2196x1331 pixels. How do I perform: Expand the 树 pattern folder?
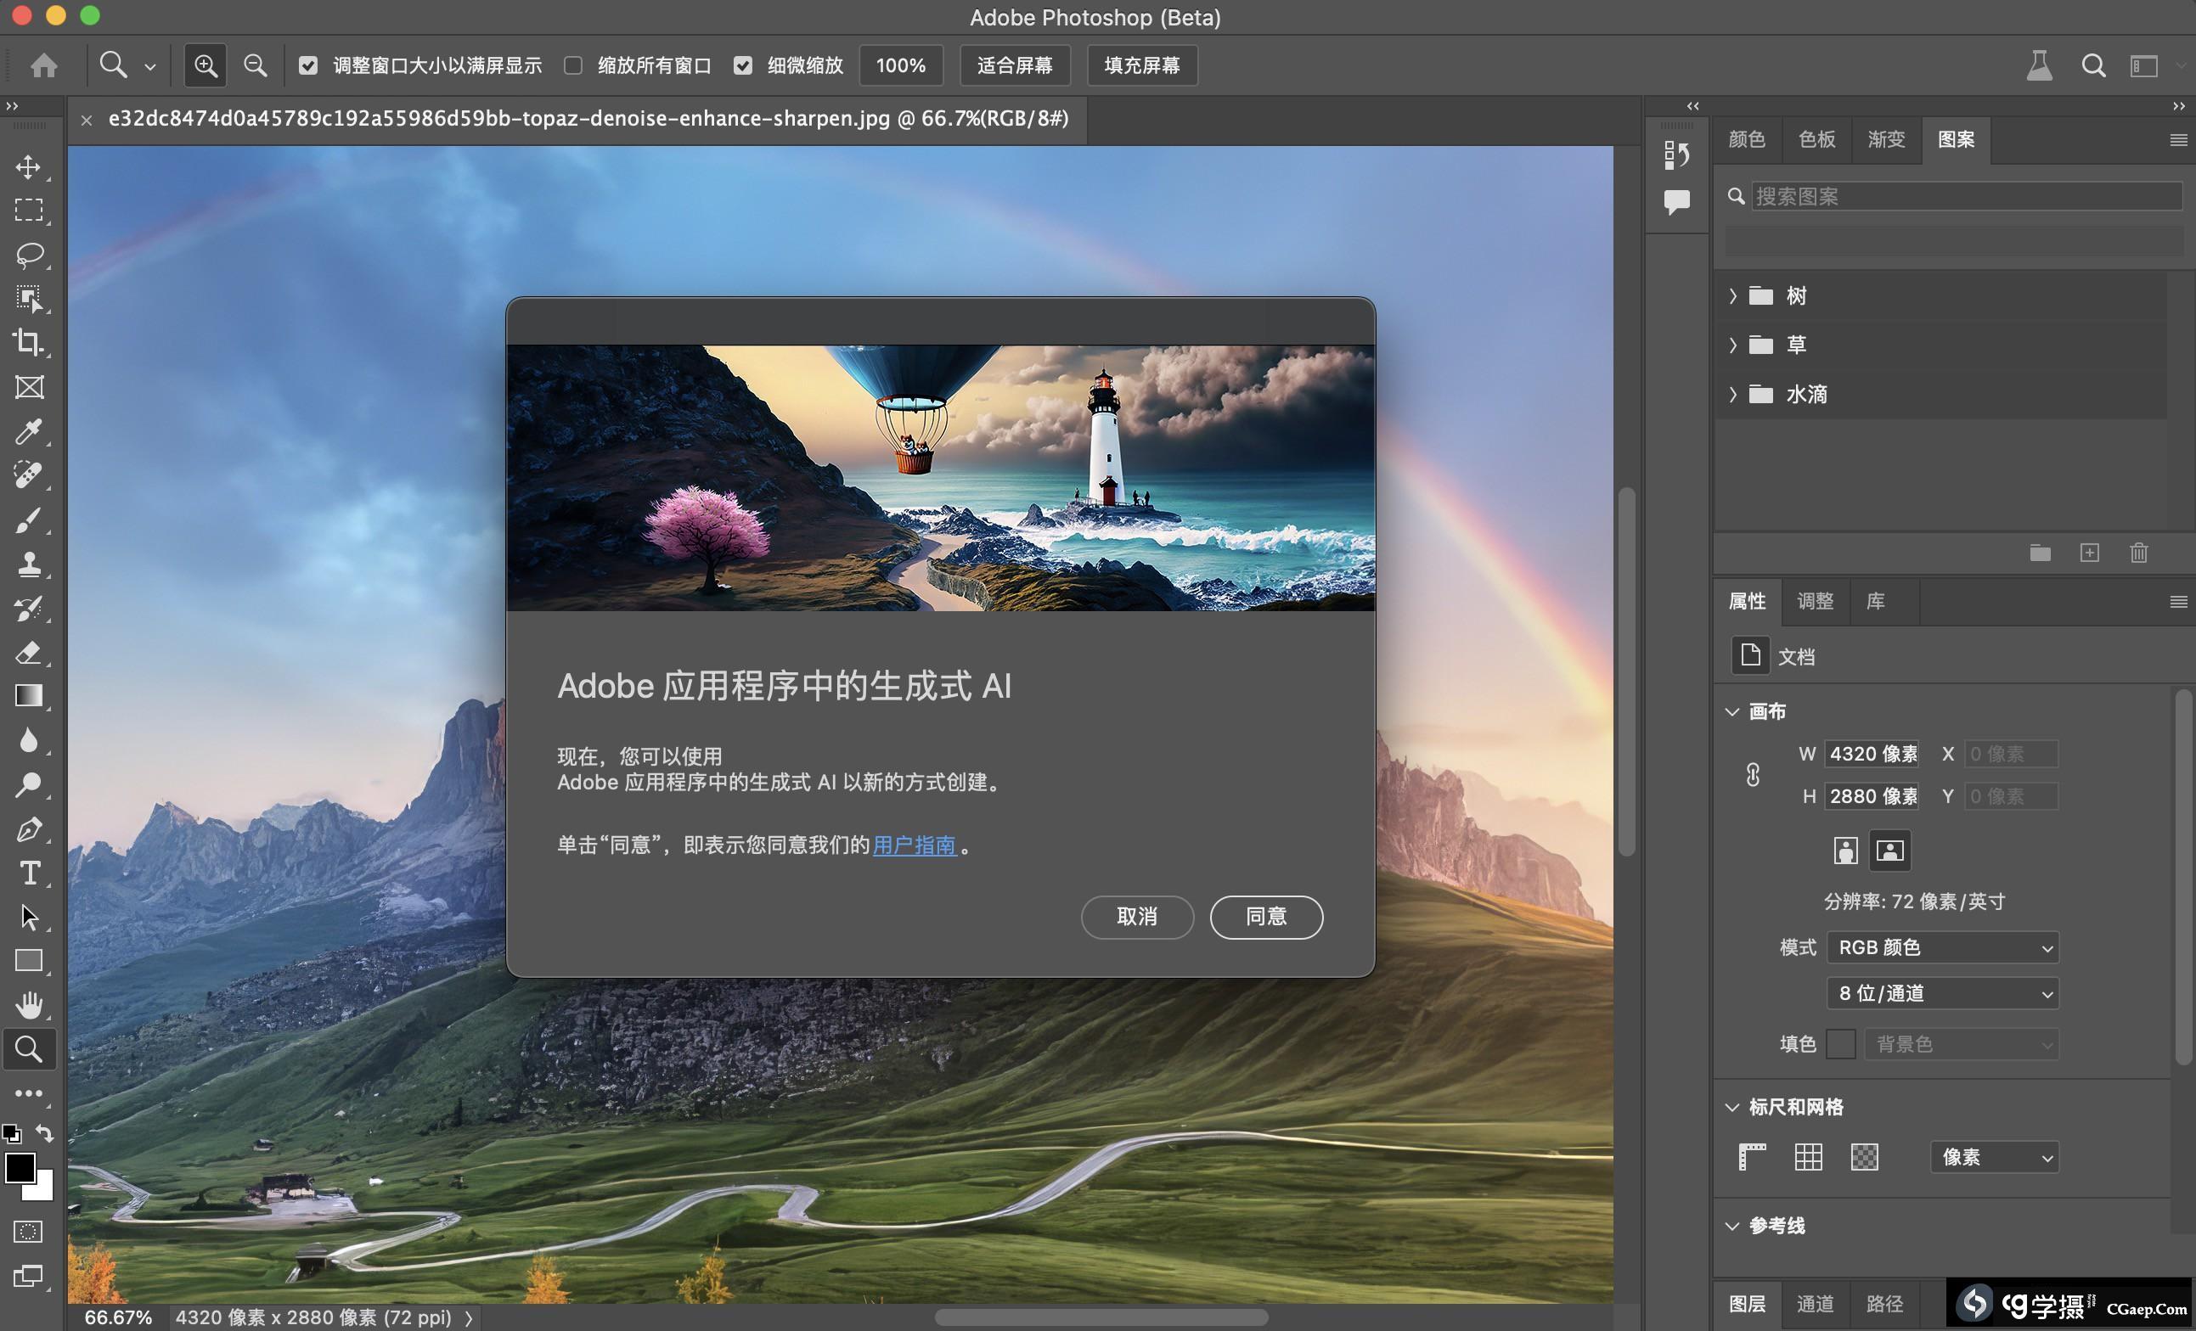tap(1732, 295)
